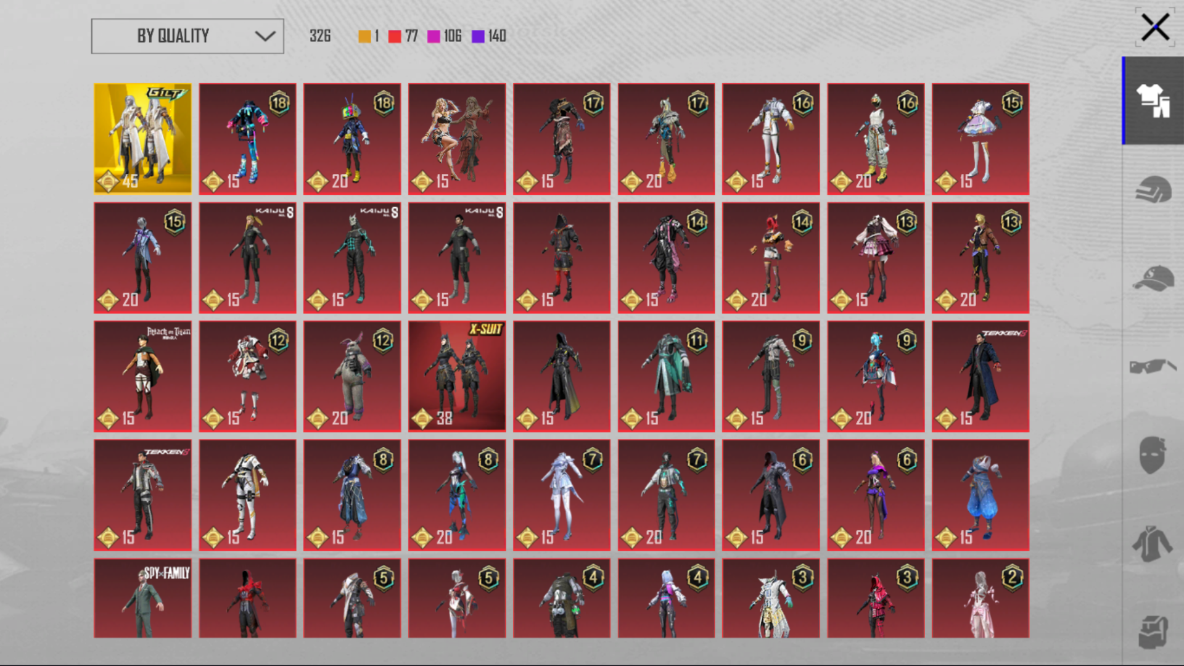This screenshot has width=1184, height=666.
Task: Select the yellow Gilt outfit card
Action: (x=142, y=139)
